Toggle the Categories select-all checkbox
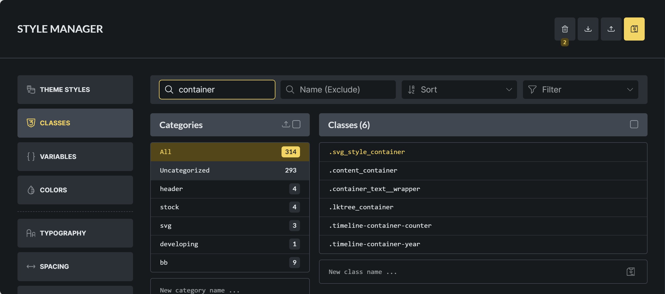 (296, 125)
